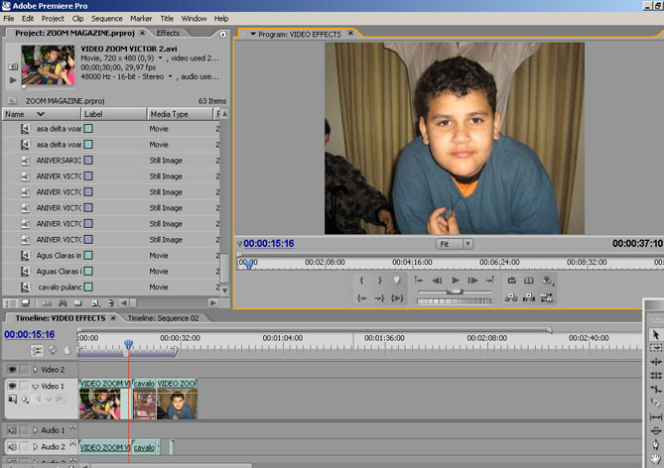Toggle Snap in the timeline header
This screenshot has height=468, width=664.
click(38, 350)
